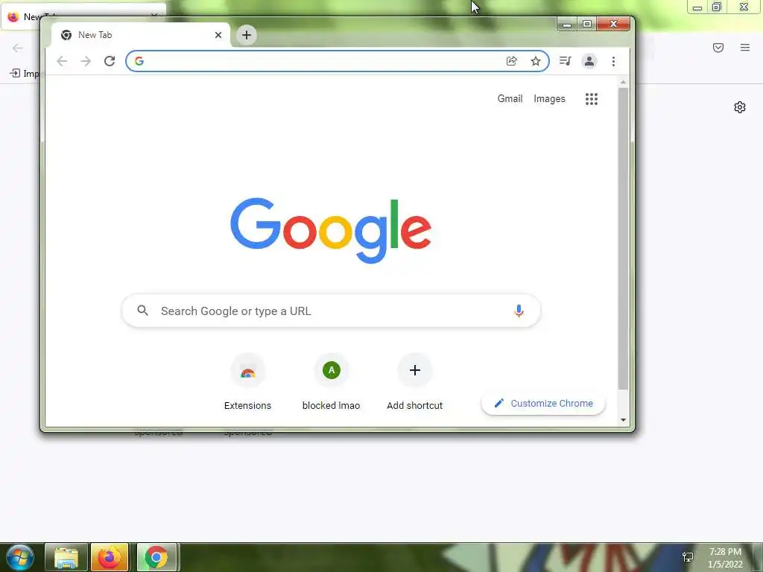Click the Firefox import bookmarks item
The image size is (763, 572).
click(25, 74)
